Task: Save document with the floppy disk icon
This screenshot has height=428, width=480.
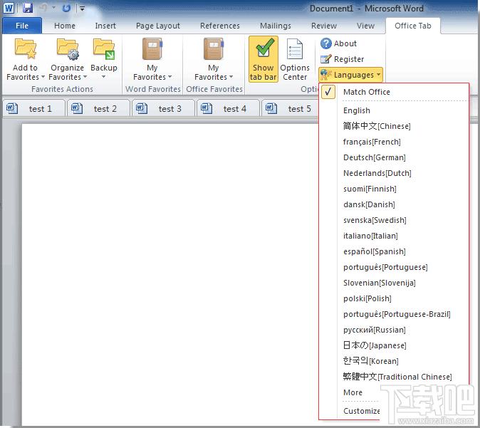Action: (28, 8)
